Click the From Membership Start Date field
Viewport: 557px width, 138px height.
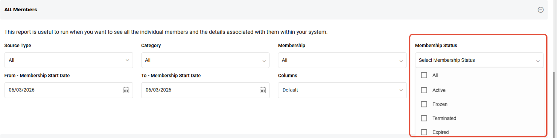click(x=61, y=90)
